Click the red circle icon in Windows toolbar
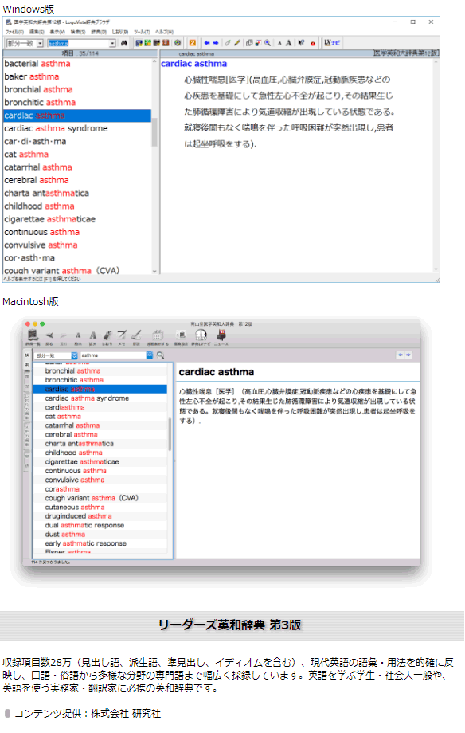Image resolution: width=465 pixels, height=733 pixels. (x=313, y=44)
